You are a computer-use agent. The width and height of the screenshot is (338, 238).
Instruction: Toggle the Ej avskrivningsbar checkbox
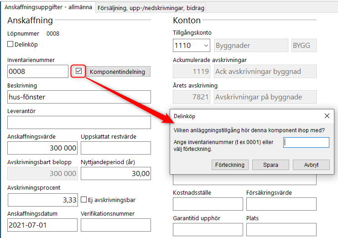pyautogui.click(x=83, y=199)
